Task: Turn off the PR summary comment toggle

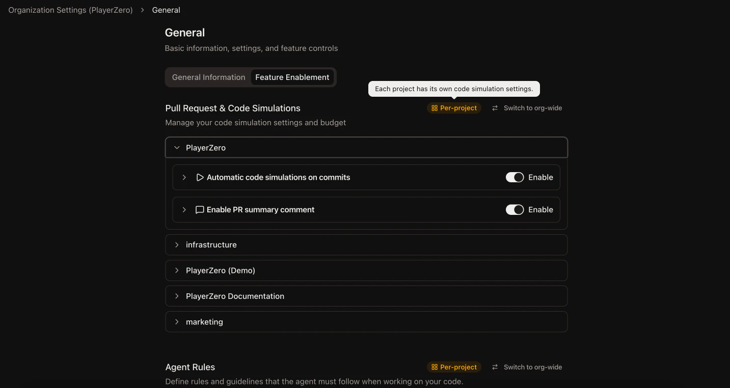Action: (x=515, y=209)
